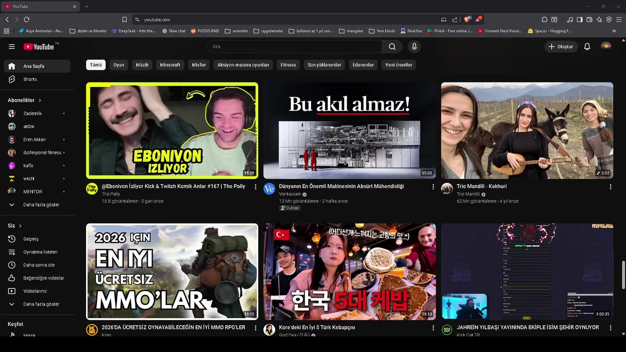Select the Oyun filter chip
This screenshot has height=352, width=626.
point(119,65)
